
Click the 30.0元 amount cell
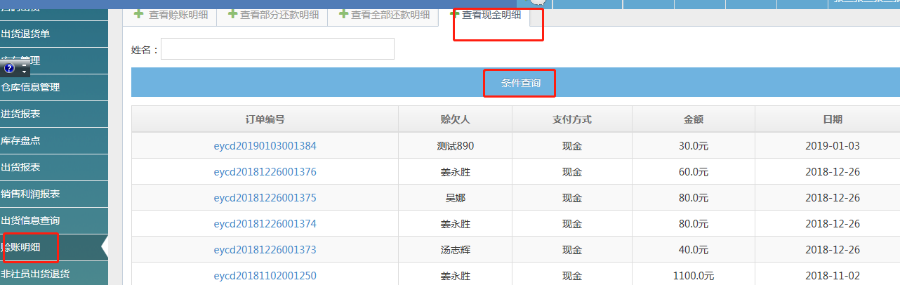tap(694, 146)
